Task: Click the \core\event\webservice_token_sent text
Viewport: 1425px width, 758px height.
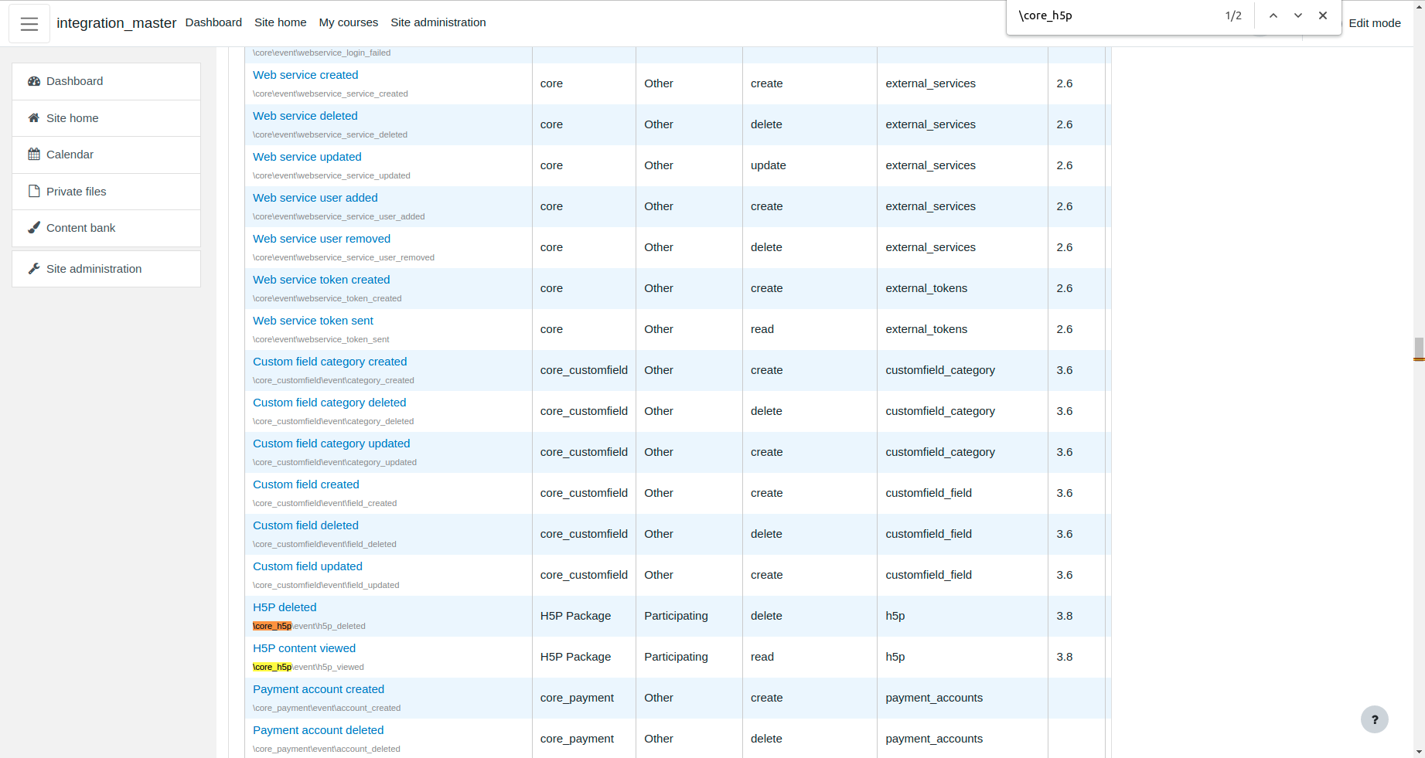Action: pos(321,339)
